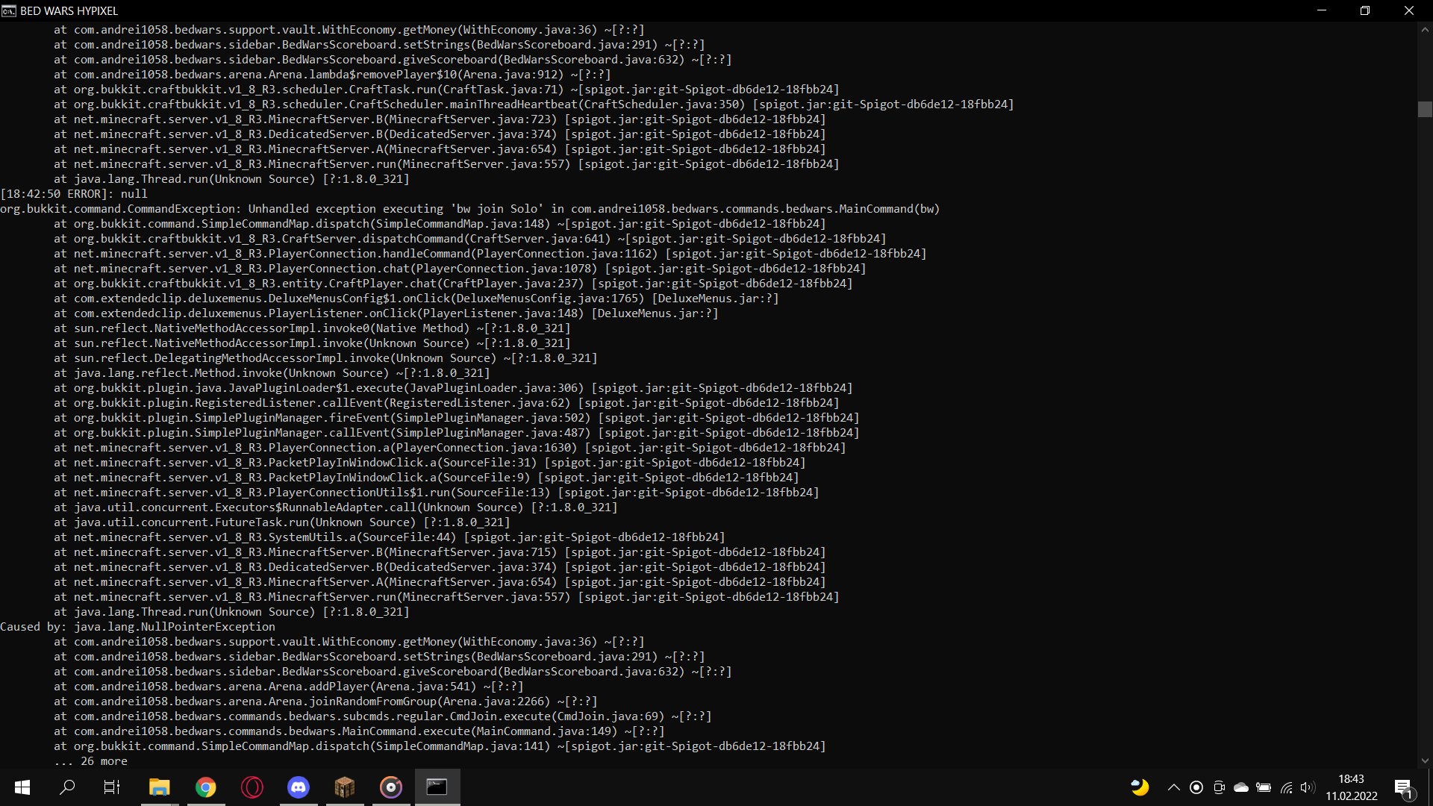Open Wi-Fi network settings from the tray
Viewport: 1433px width, 806px height.
coord(1286,787)
